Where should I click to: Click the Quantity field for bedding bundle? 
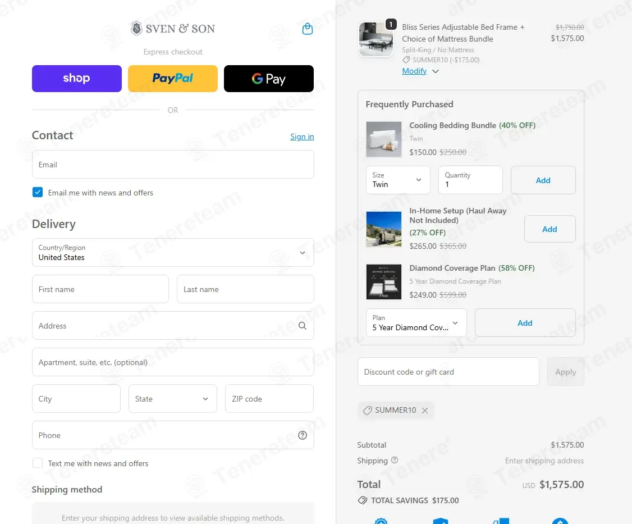point(470,180)
